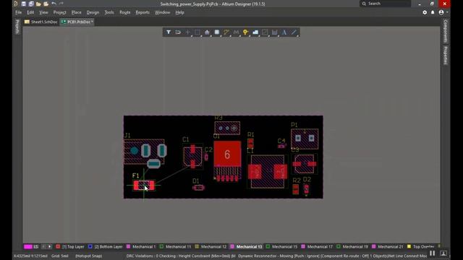Select the Place Line tool
Viewport: 463px width, 260px height.
pos(294,32)
